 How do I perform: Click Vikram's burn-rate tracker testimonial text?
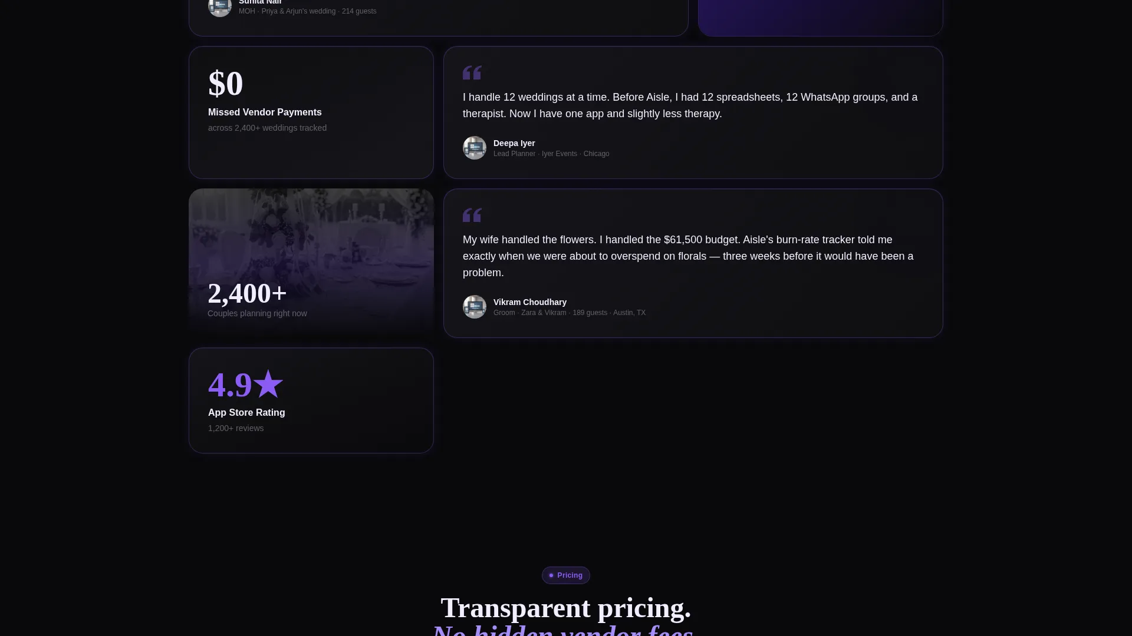click(688, 256)
